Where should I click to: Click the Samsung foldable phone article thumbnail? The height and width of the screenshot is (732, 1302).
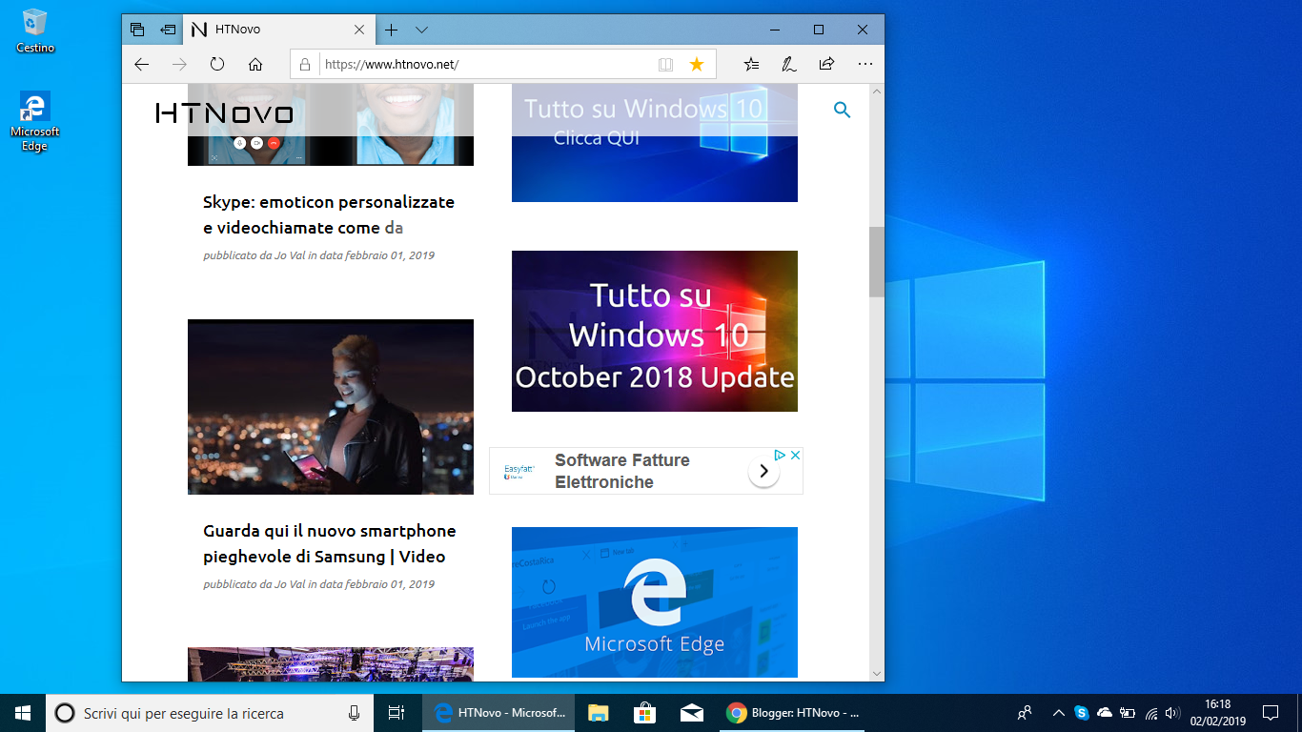330,407
